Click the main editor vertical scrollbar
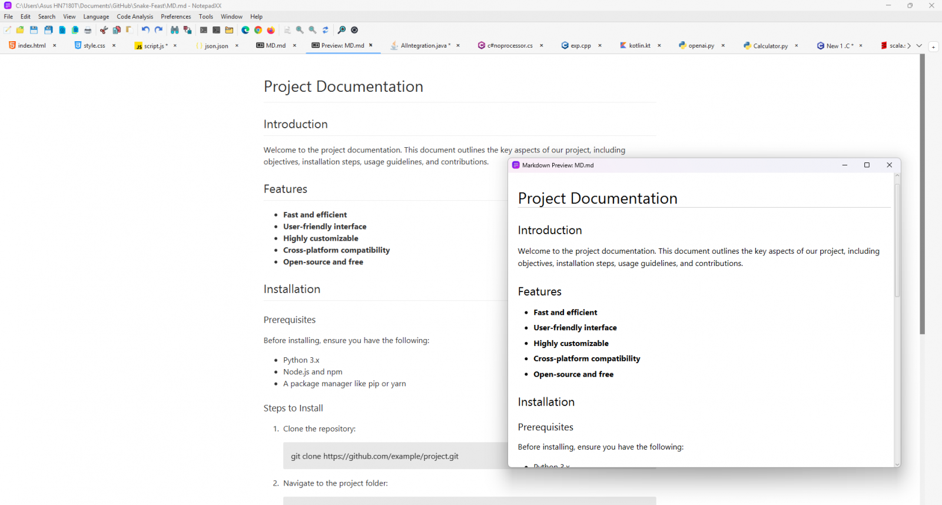942x505 pixels. coord(923,194)
